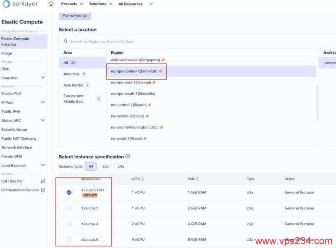Sort by RAM column arrows icon
Image resolution: width=336 pixels, height=248 pixels.
click(197, 179)
